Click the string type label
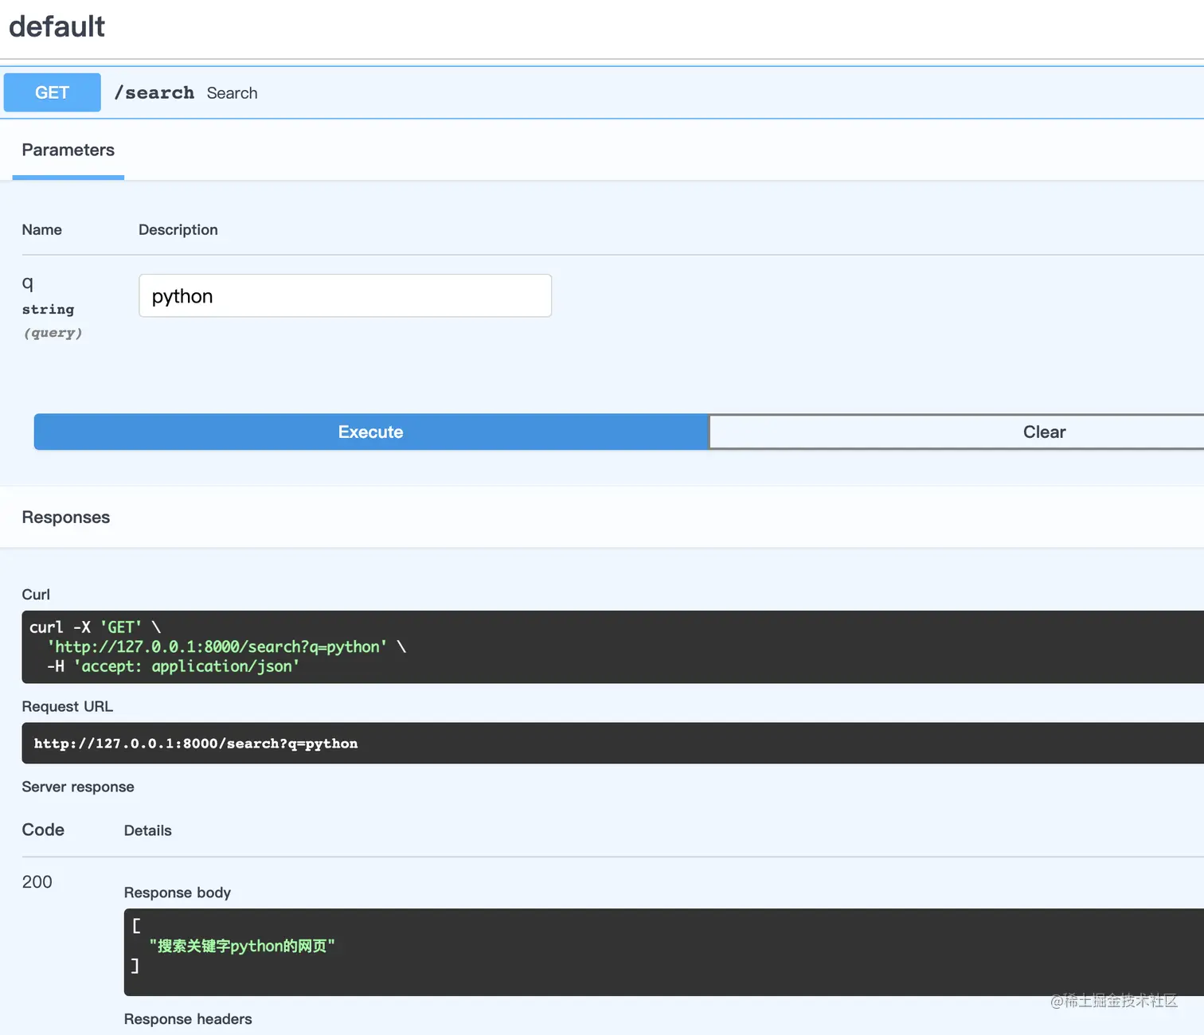Viewport: 1204px width, 1035px height. 48,309
